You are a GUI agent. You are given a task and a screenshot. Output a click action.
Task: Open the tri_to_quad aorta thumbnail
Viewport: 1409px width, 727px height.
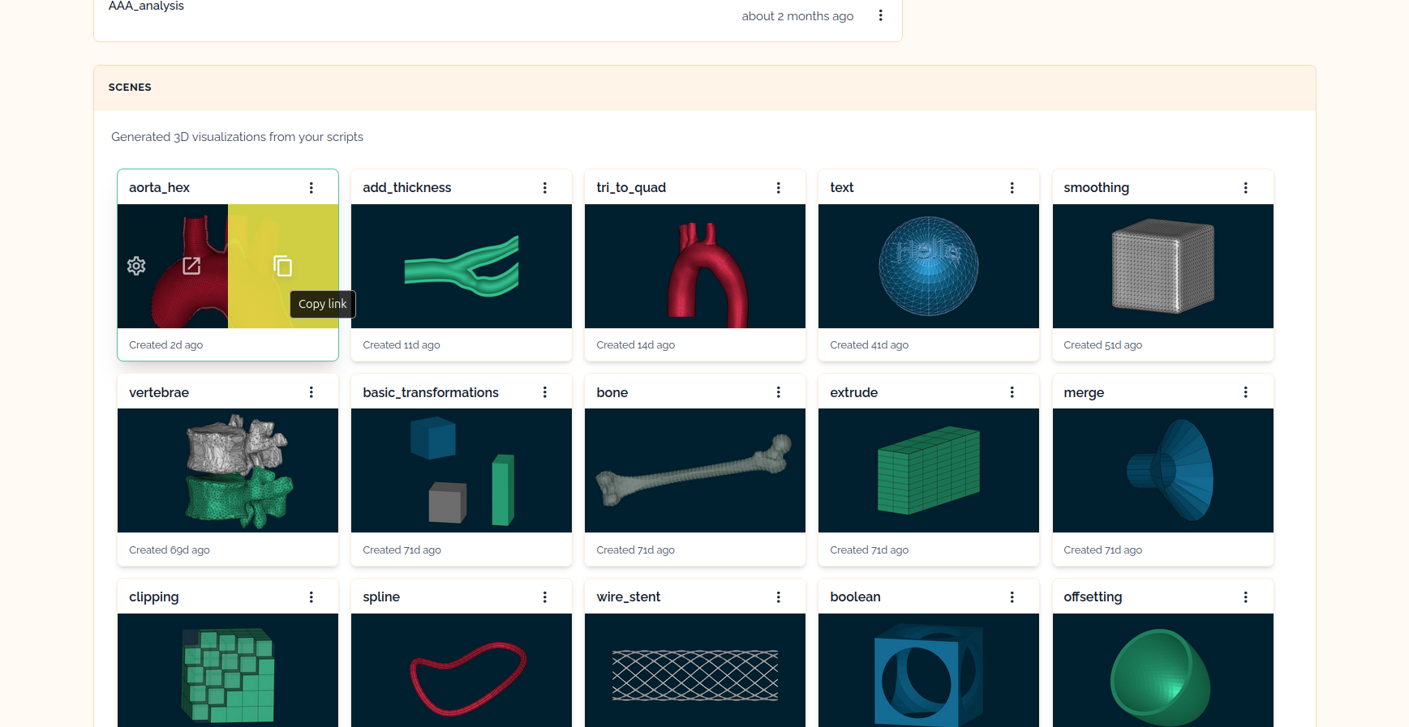694,266
